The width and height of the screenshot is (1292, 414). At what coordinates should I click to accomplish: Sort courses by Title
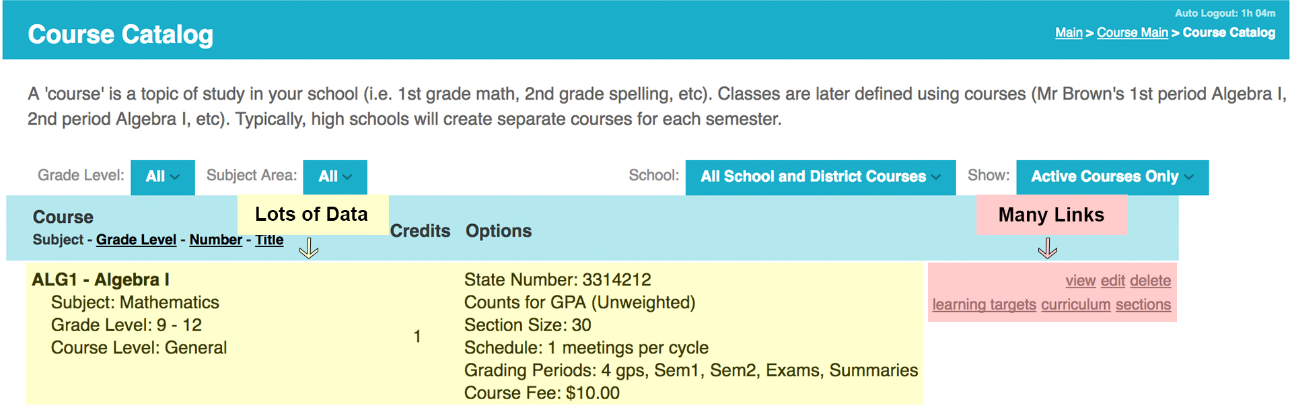click(269, 240)
